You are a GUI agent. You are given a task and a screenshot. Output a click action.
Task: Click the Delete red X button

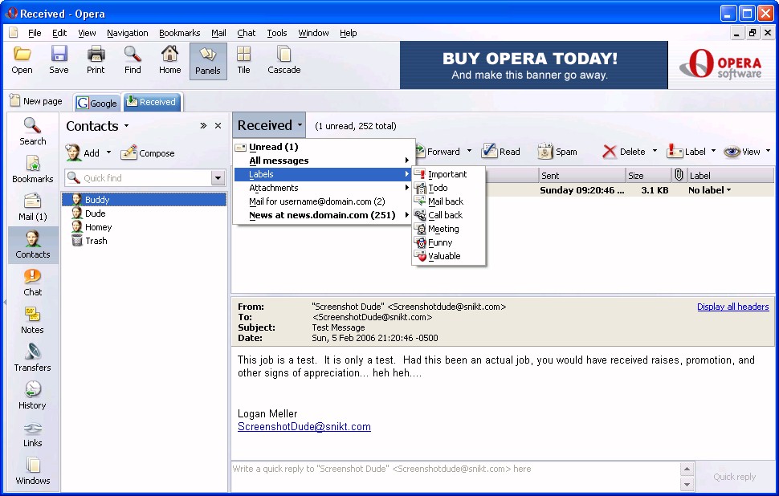pyautogui.click(x=623, y=152)
